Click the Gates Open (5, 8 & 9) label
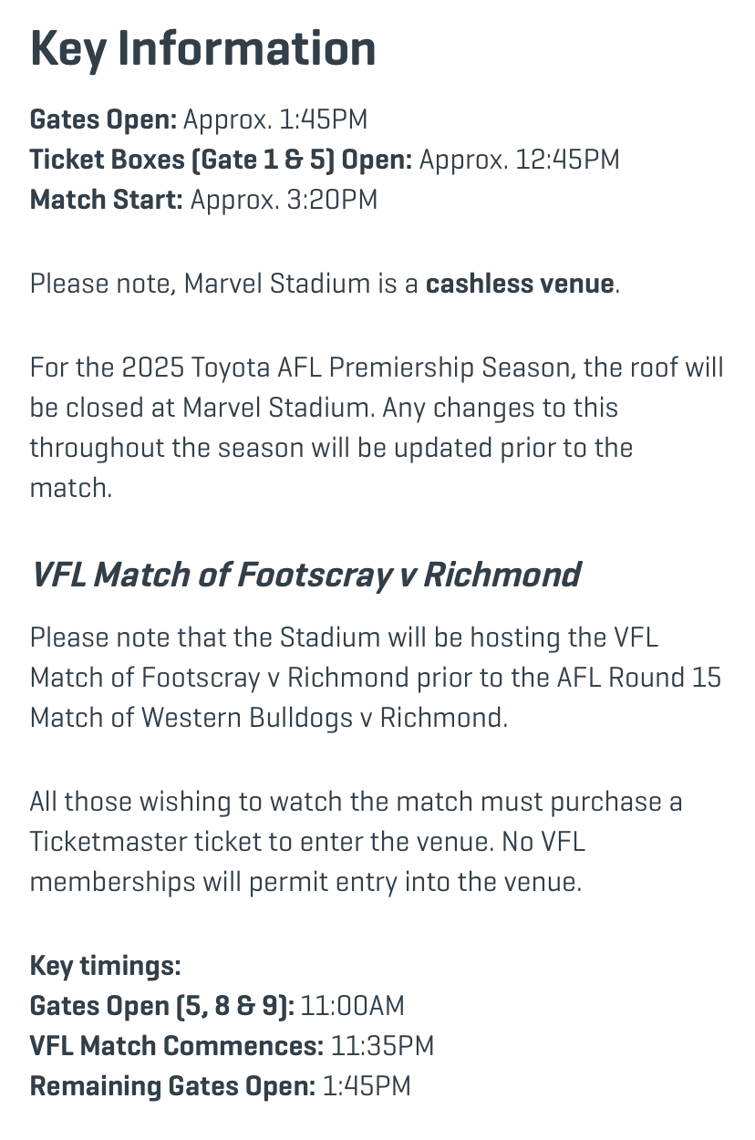The width and height of the screenshot is (755, 1140). [161, 1006]
